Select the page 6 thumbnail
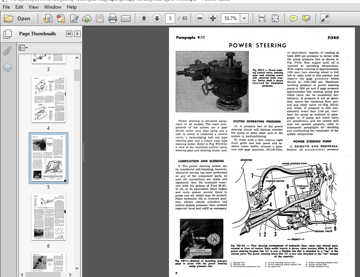 click(48, 217)
